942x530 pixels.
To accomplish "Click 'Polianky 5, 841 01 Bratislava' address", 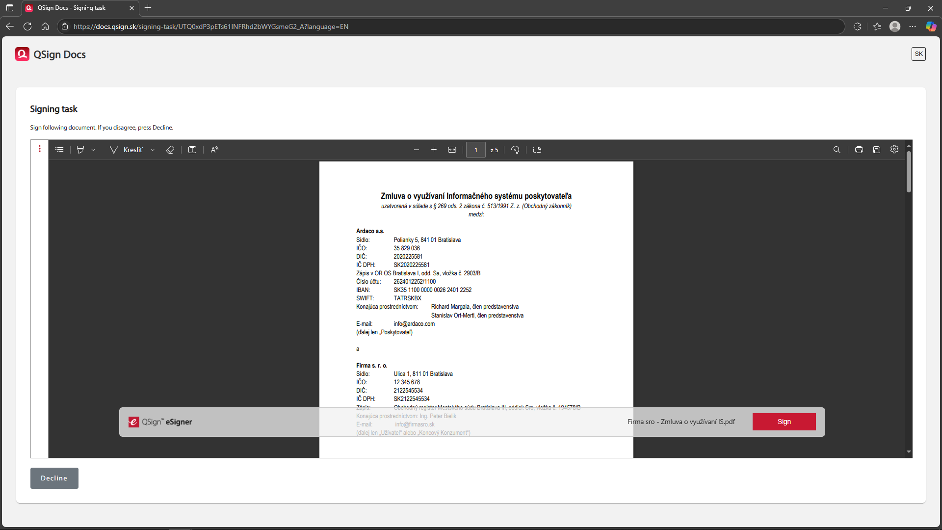I will (x=427, y=240).
